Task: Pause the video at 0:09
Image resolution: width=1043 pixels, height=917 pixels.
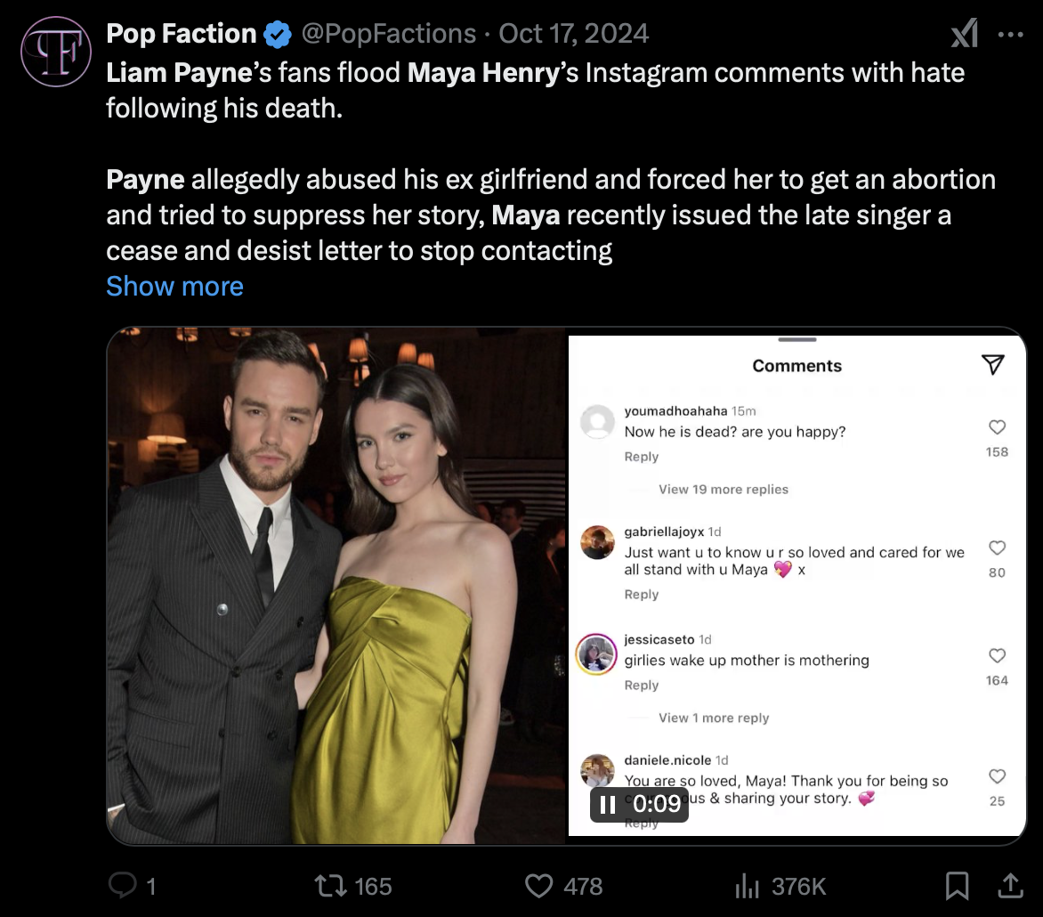Action: pos(608,804)
